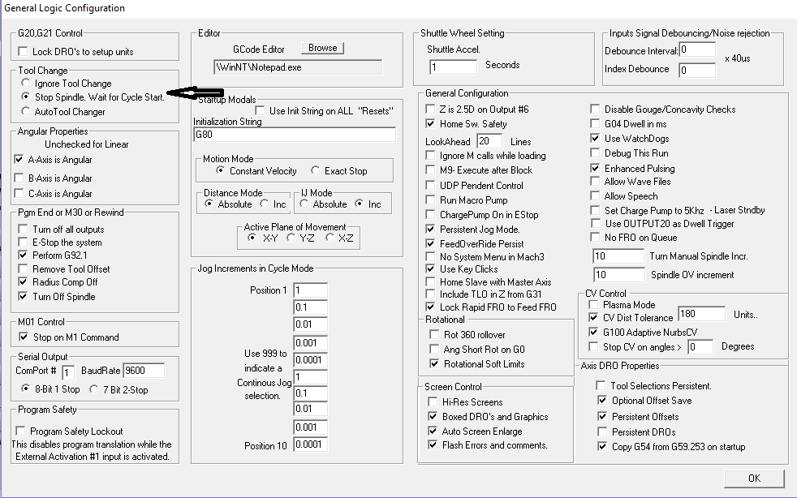Screen dimensions: 797x498
Task: Toggle Enhanced Pulsing checkbox
Action: coord(595,168)
